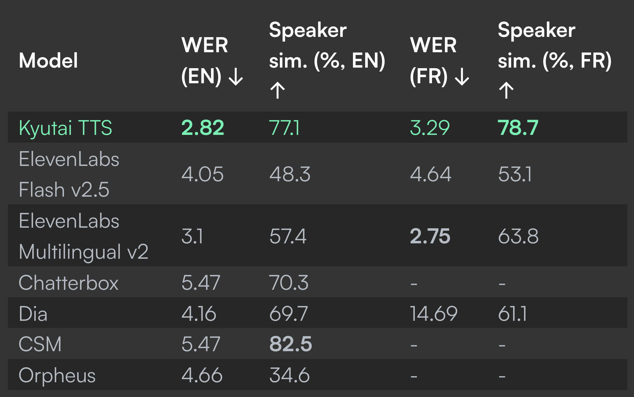This screenshot has height=397, width=634.
Task: Click the bold 82.5 CSM similarity value
Action: [x=291, y=344]
